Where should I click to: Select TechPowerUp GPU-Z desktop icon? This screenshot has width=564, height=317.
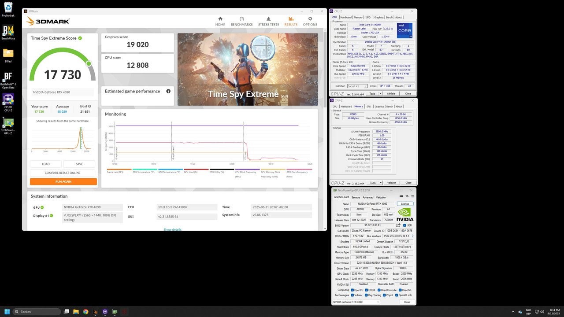[x=8, y=126]
